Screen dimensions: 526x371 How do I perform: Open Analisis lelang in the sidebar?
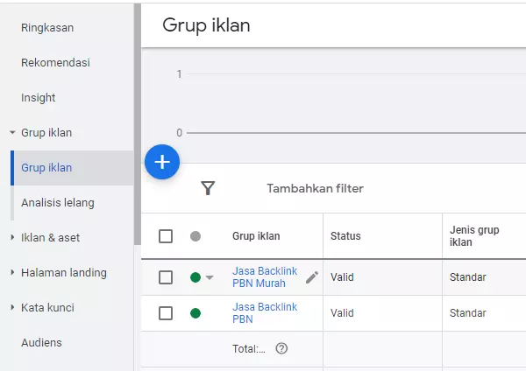pos(58,203)
